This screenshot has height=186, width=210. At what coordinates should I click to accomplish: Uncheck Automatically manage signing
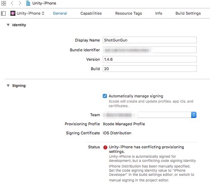coord(105,96)
